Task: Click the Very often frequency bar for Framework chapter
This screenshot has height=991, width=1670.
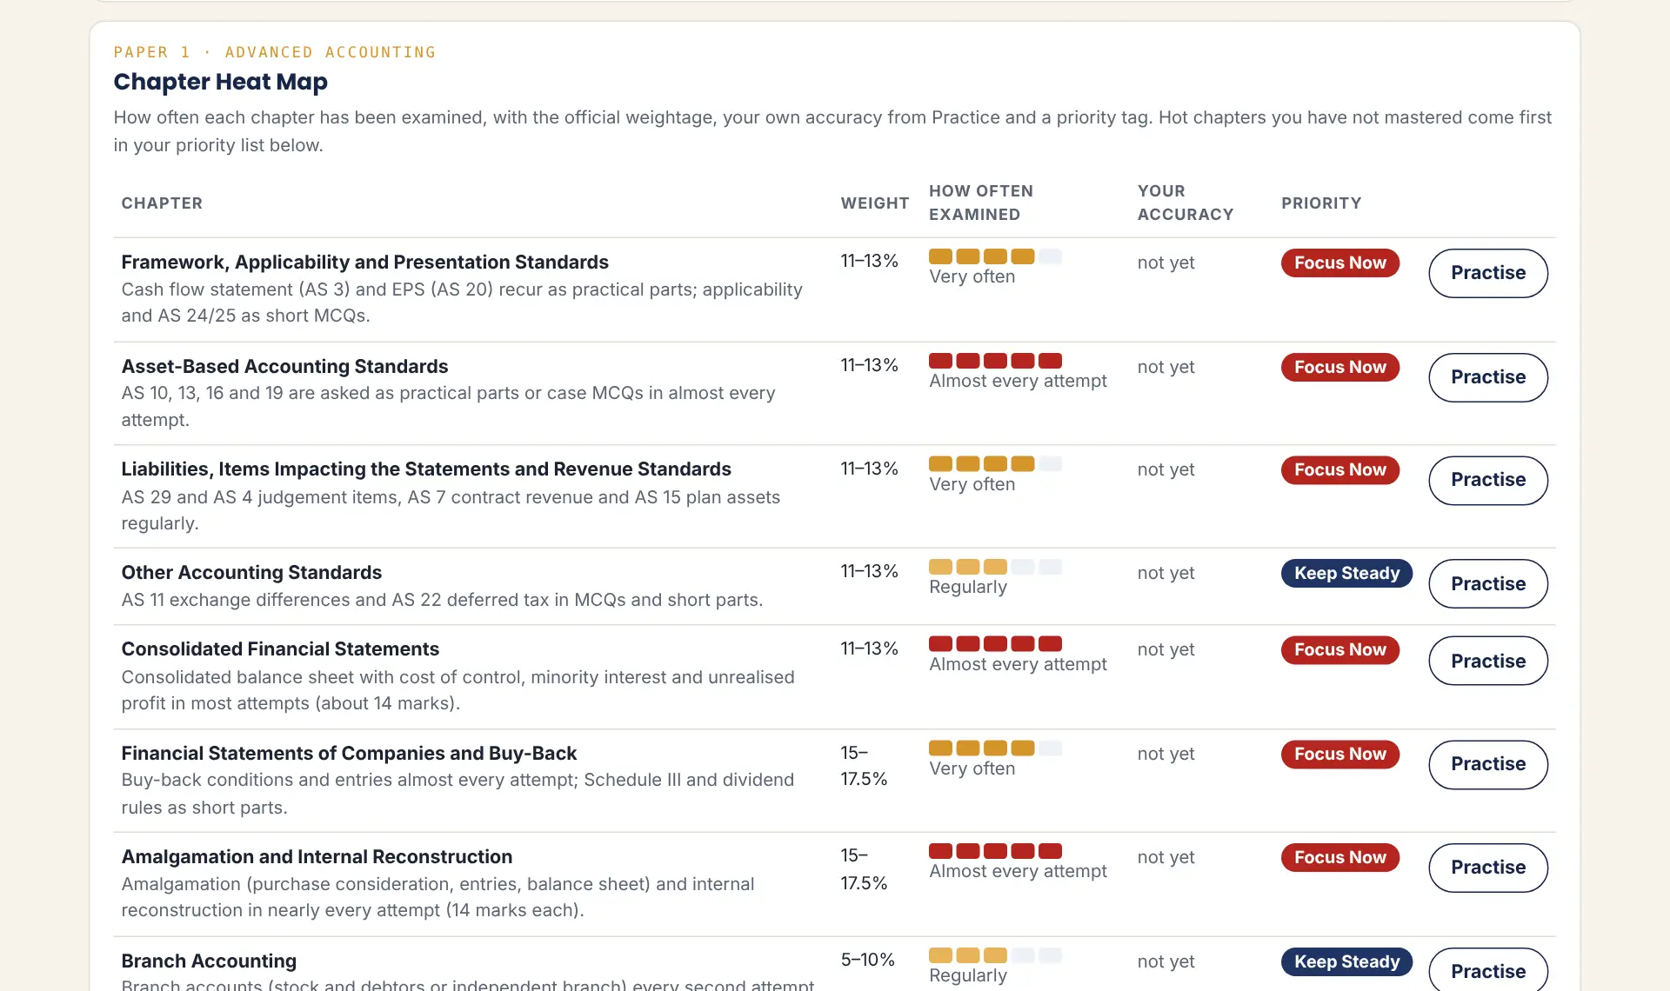Action: pos(995,256)
